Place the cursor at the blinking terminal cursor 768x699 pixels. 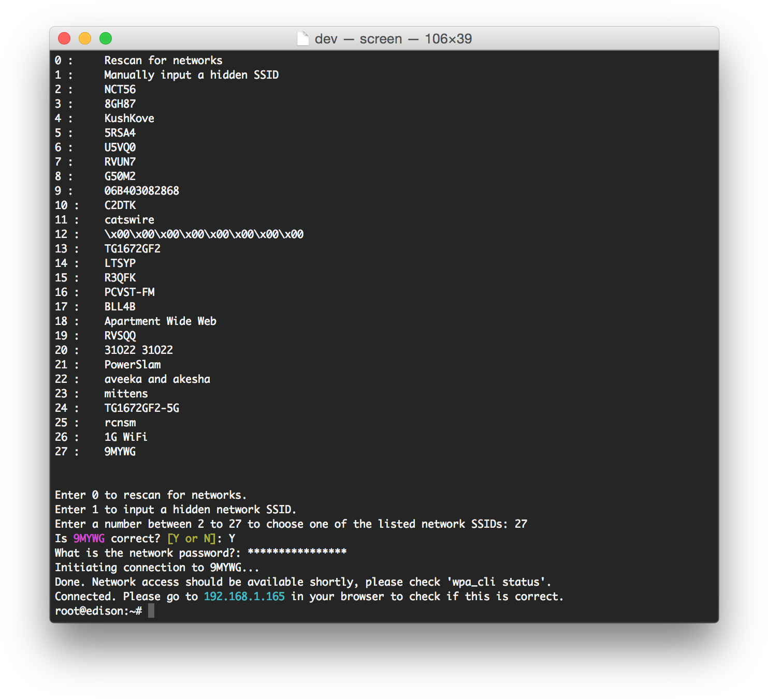coord(151,611)
